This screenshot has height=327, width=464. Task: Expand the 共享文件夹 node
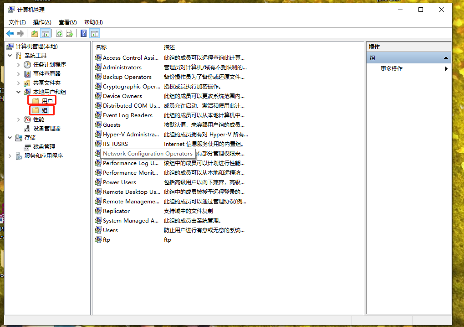pyautogui.click(x=18, y=83)
